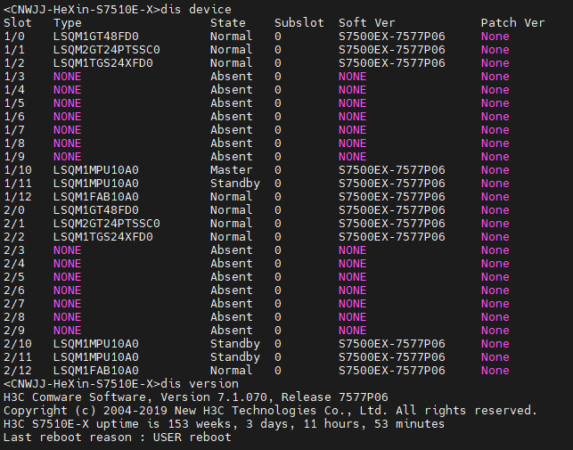Select LSQM1GT48FD0 type in slot 1/0 row

96,37
